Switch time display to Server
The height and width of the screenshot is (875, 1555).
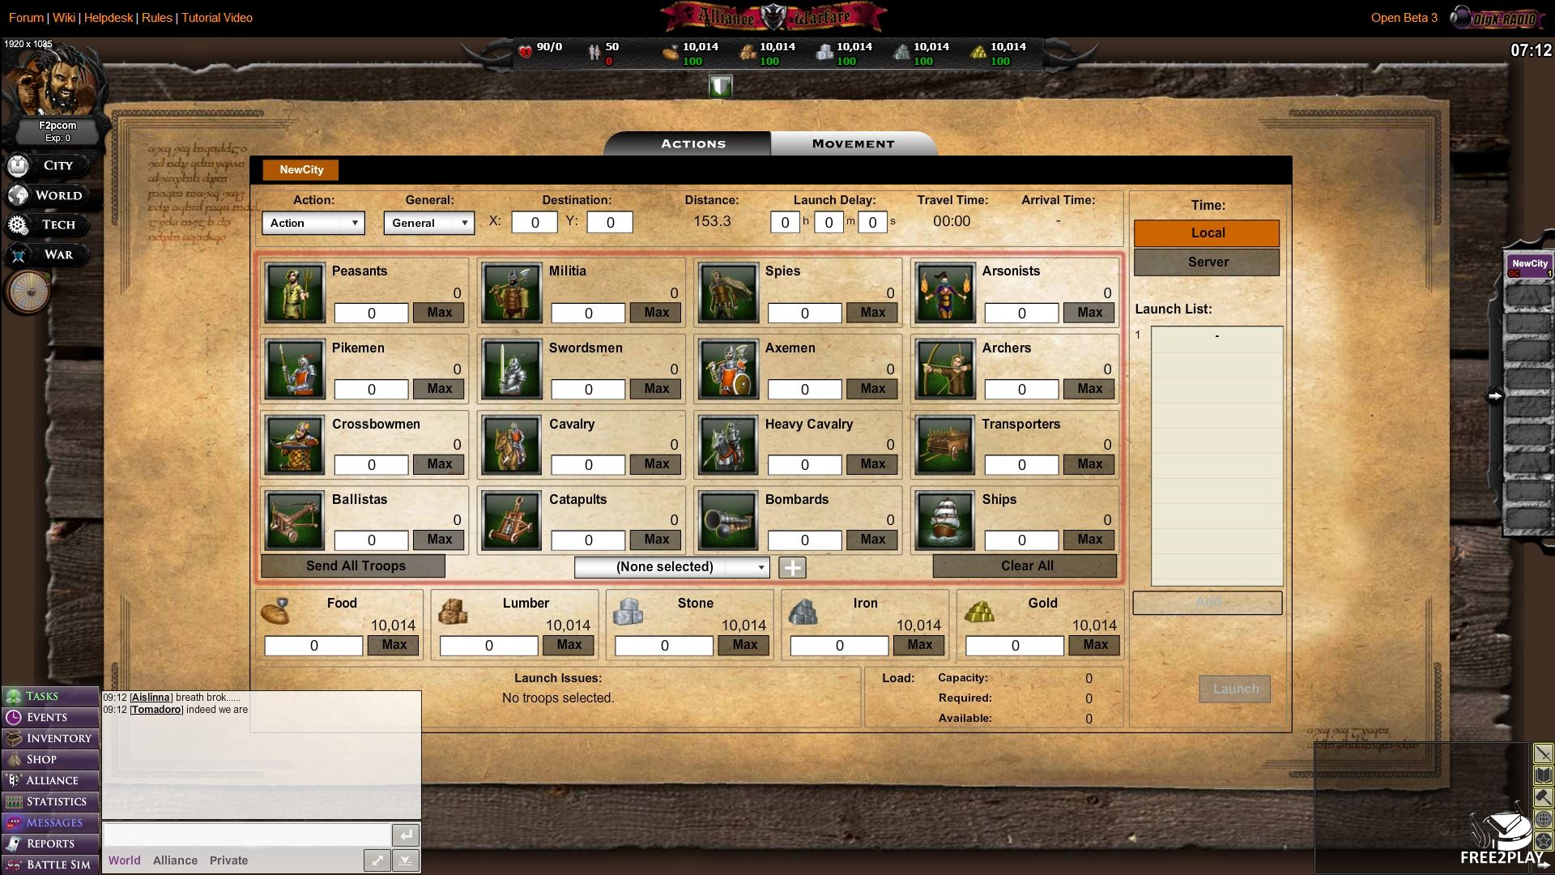(x=1207, y=262)
